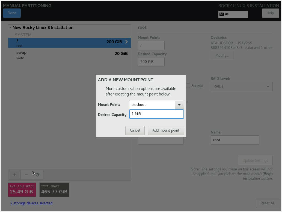Open the 2 storage devices selected link
The height and width of the screenshot is (212, 282).
[x=31, y=203]
